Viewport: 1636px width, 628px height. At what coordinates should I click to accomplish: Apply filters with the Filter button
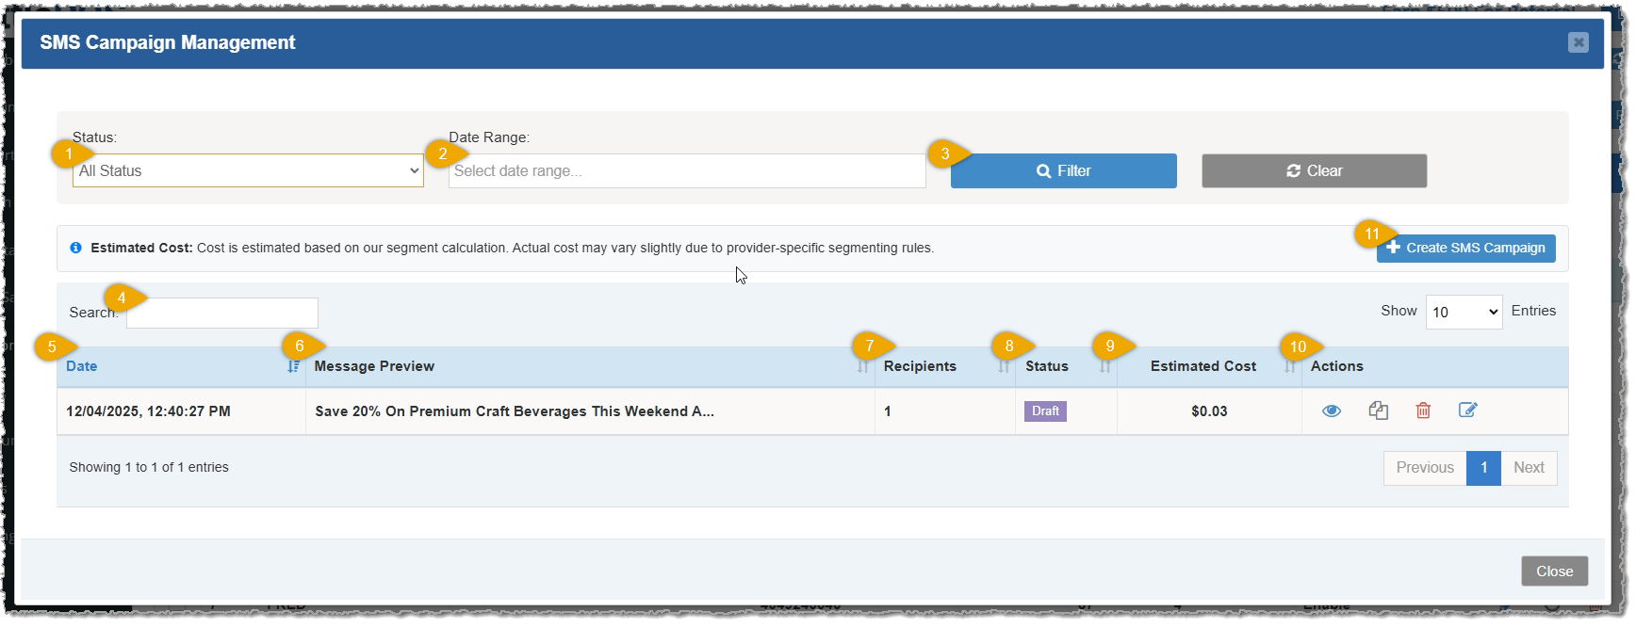click(1063, 170)
